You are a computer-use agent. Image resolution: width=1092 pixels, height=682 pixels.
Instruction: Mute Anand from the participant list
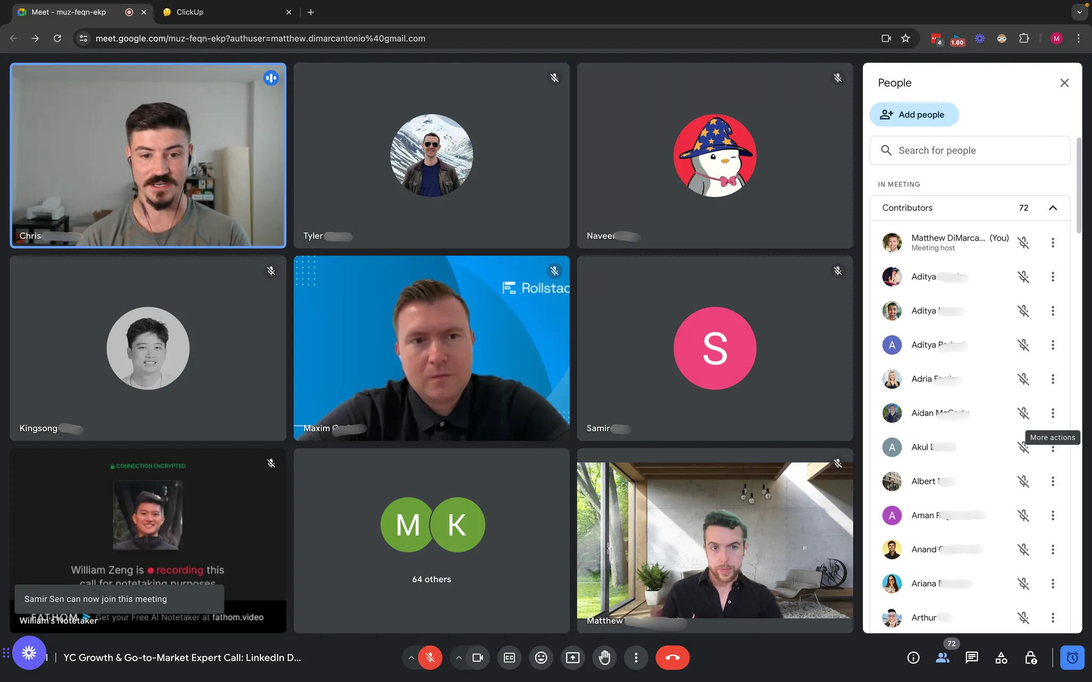[1023, 549]
